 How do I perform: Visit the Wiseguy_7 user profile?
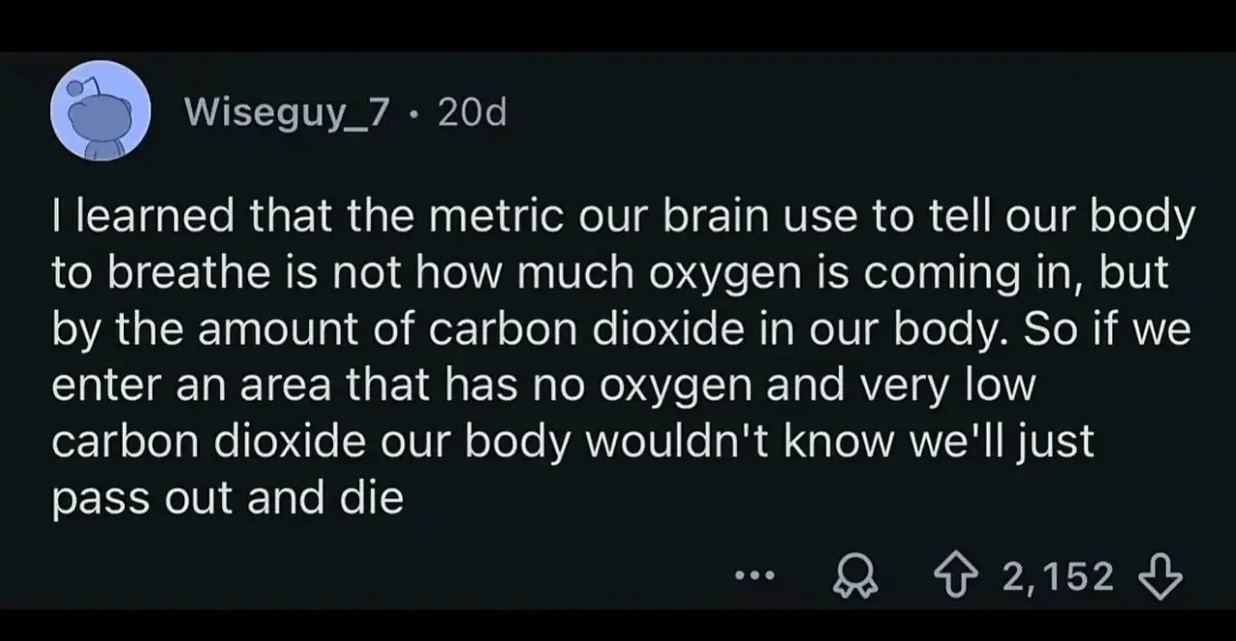tap(286, 115)
